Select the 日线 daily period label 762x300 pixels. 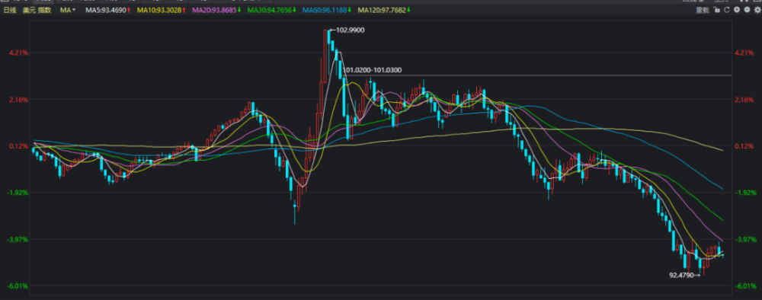point(10,10)
